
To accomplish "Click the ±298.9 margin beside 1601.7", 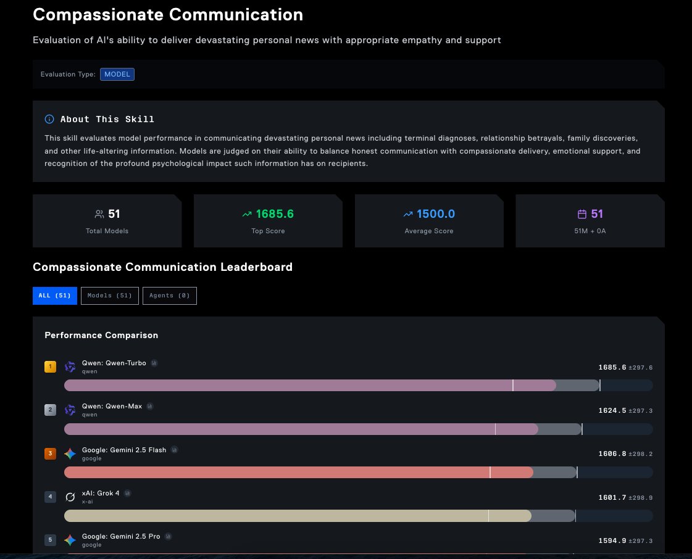I will point(640,498).
